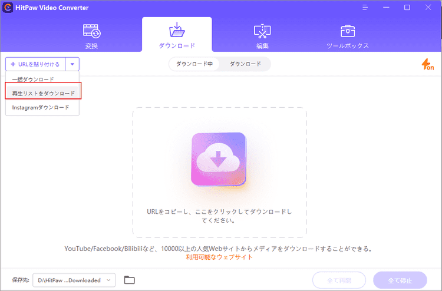Choose 再生リストをダウンロード menu item

[x=43, y=93]
